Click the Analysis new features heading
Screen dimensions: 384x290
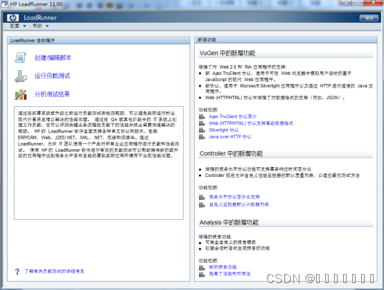tap(229, 222)
